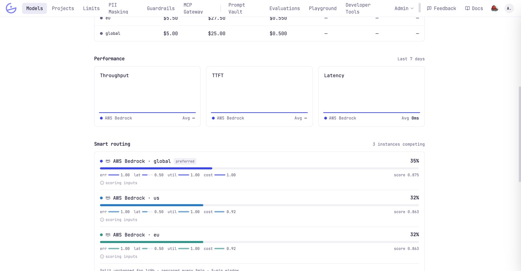The width and height of the screenshot is (521, 271).
Task: Click 'Last 7 days' label
Action: pyautogui.click(x=411, y=59)
